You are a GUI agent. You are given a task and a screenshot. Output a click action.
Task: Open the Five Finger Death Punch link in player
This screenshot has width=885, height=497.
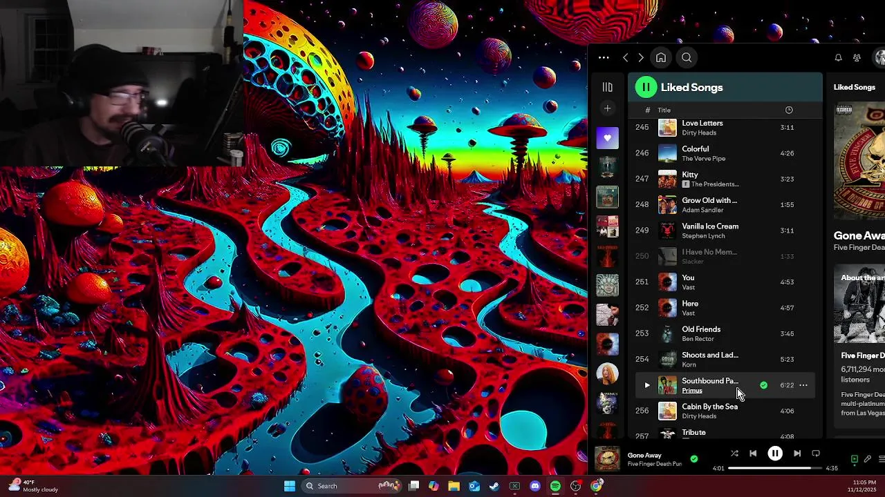click(x=655, y=464)
